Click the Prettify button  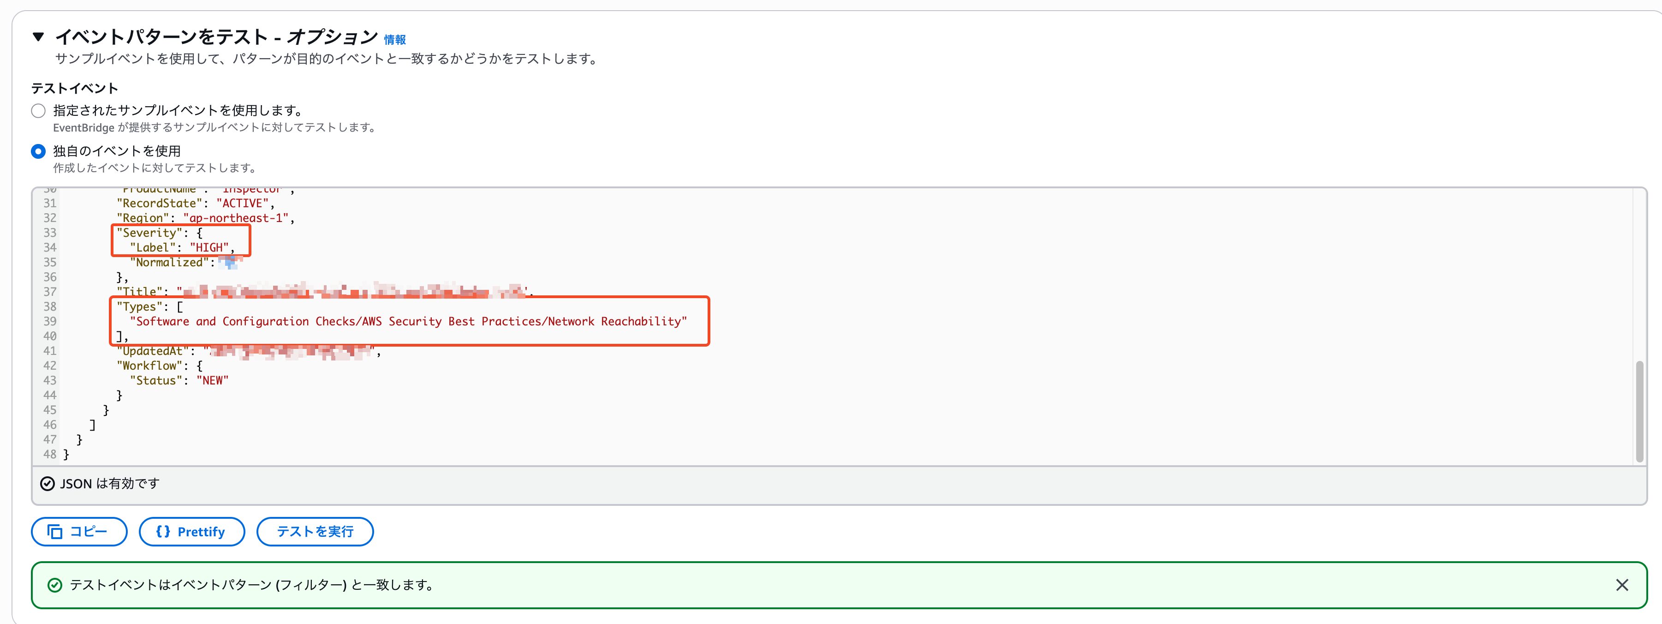click(x=191, y=532)
